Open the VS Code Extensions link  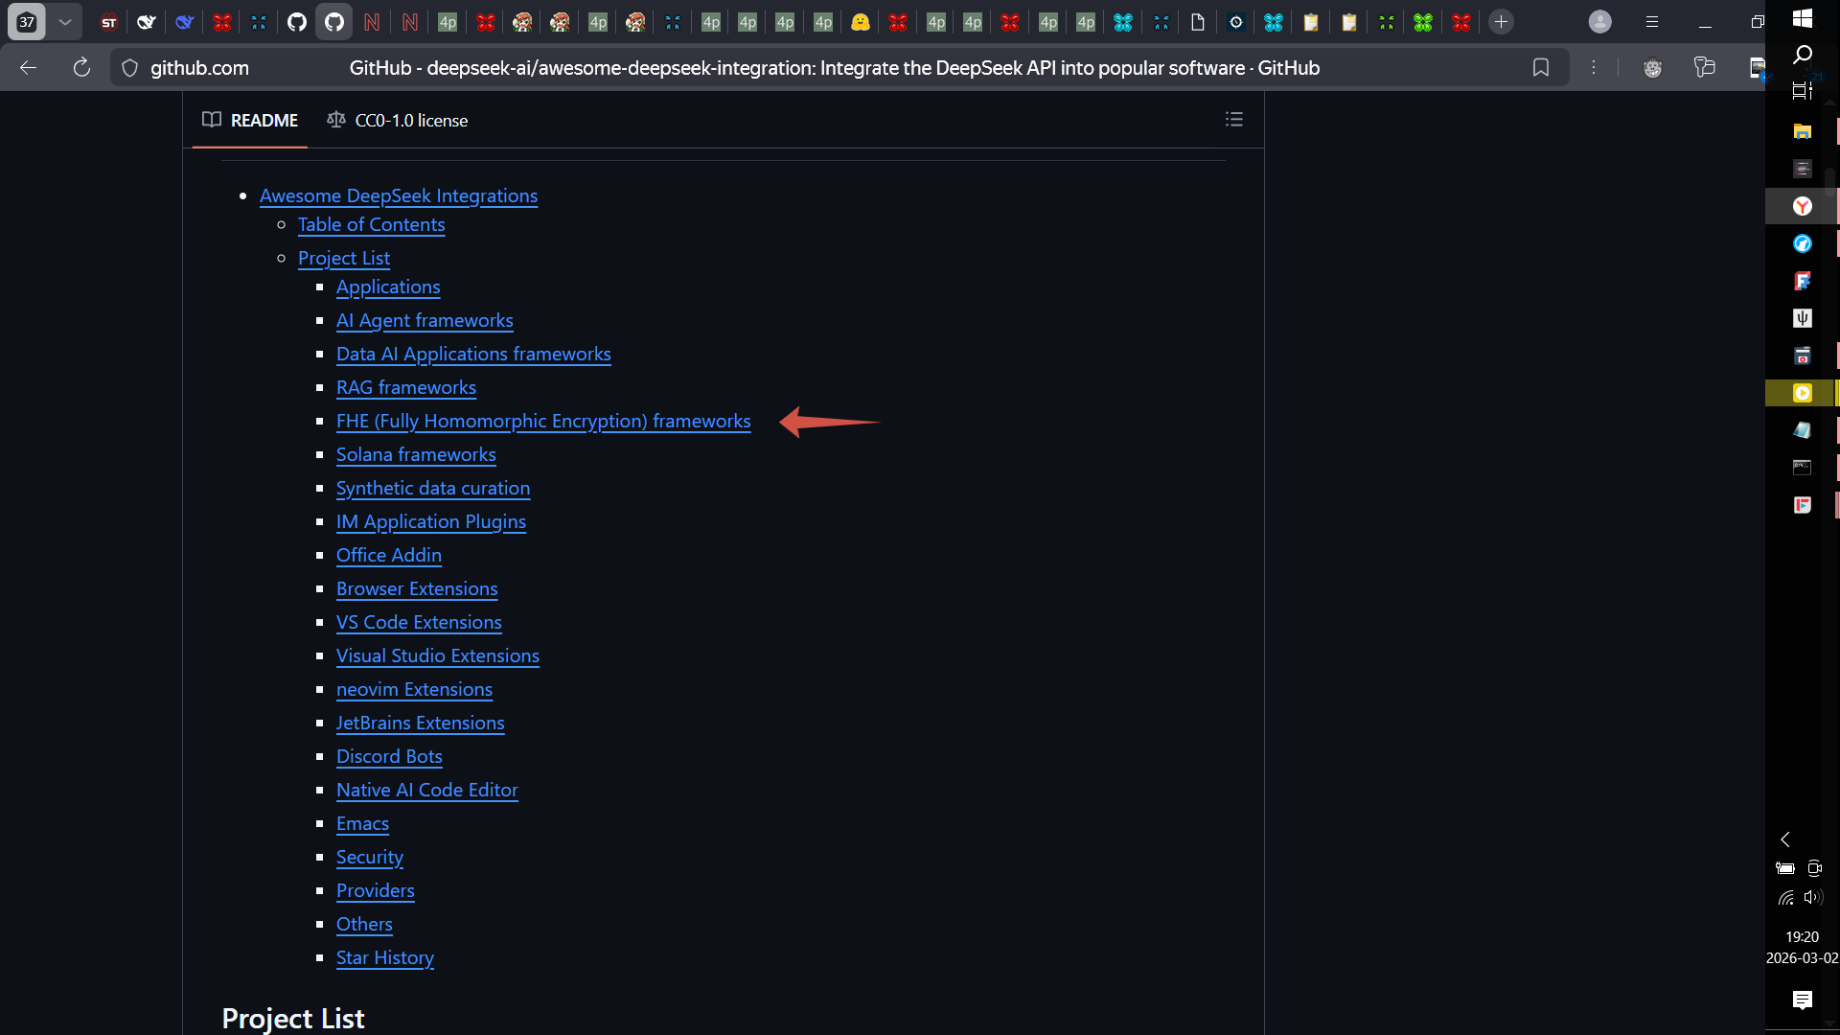click(x=418, y=623)
